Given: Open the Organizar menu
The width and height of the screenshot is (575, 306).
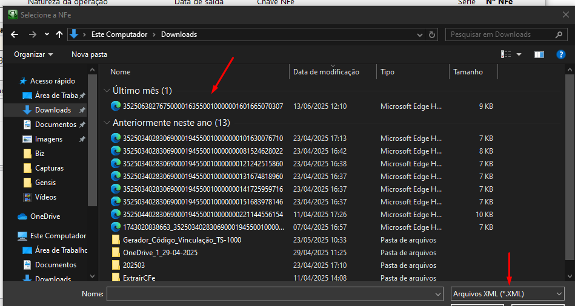Looking at the screenshot, I should [33, 54].
